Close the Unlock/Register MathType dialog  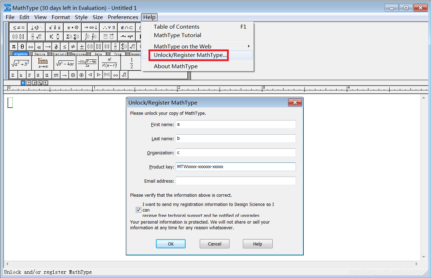tap(295, 102)
